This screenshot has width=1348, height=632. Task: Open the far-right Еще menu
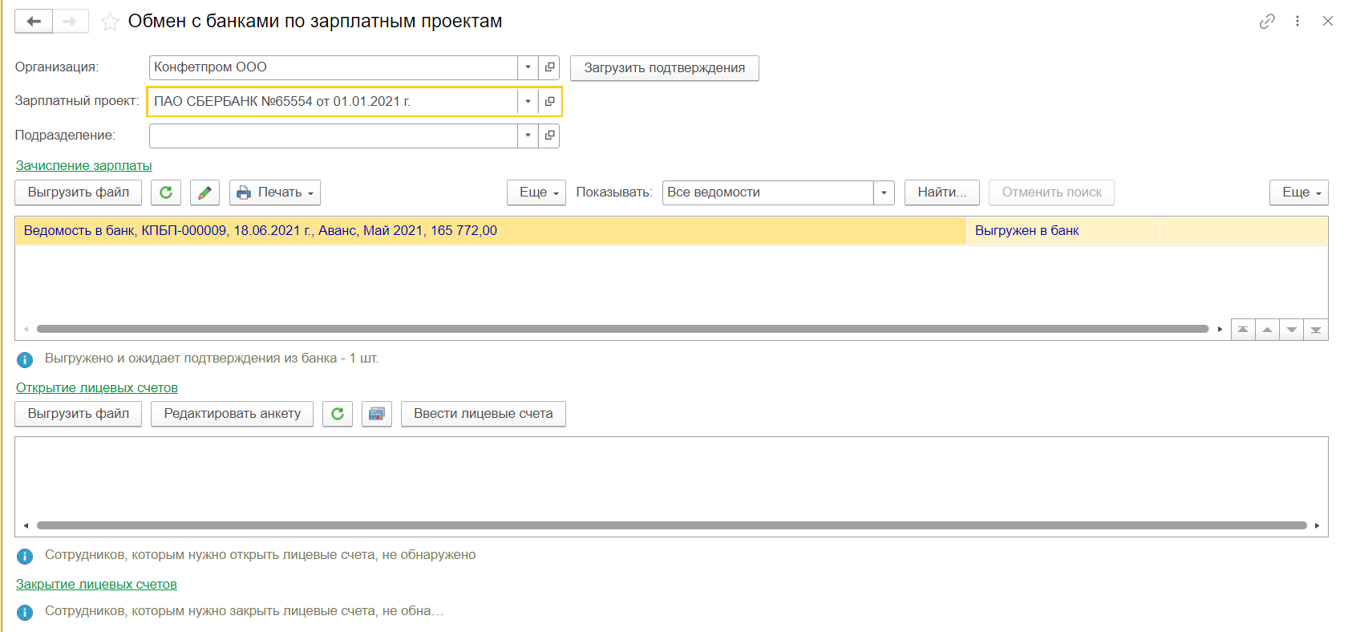click(x=1299, y=192)
